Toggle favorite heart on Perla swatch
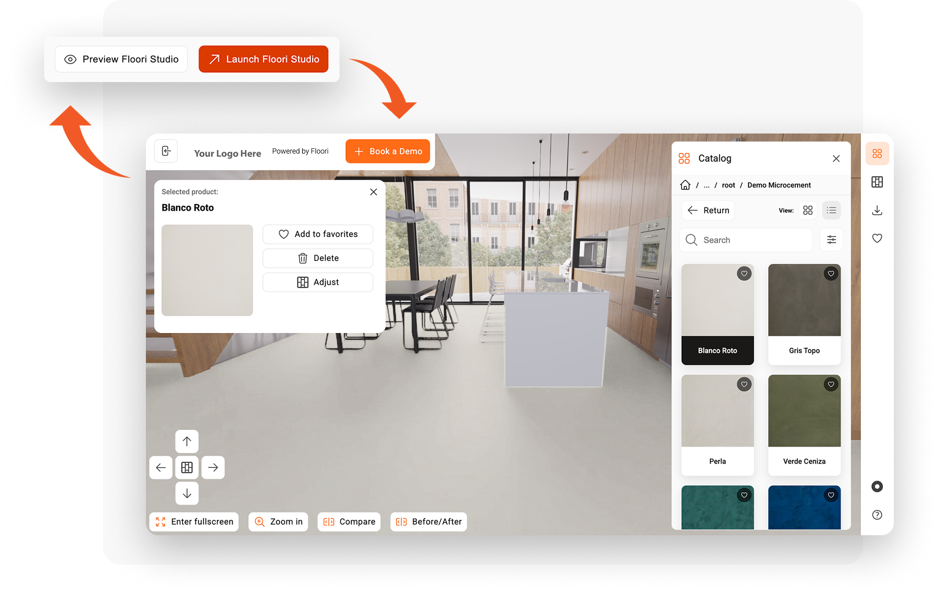This screenshot has width=938, height=594. [744, 385]
